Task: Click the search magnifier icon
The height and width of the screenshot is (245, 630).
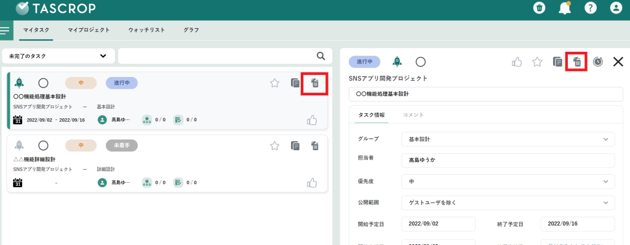Action: point(321,56)
